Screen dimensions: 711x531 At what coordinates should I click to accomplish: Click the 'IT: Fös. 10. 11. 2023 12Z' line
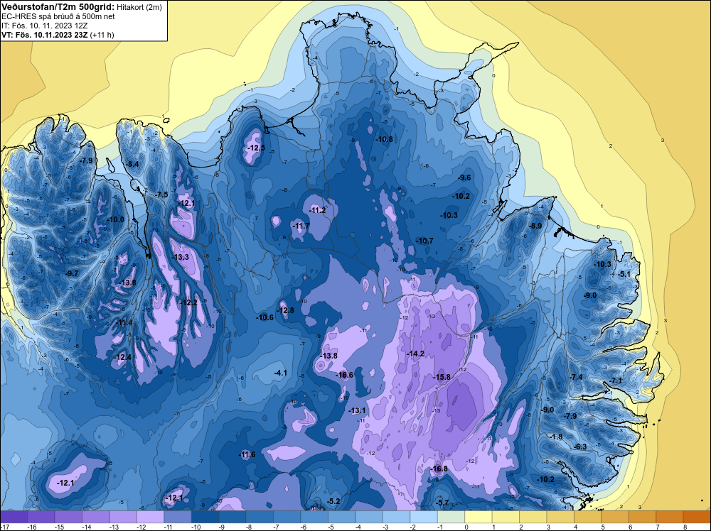click(x=44, y=26)
